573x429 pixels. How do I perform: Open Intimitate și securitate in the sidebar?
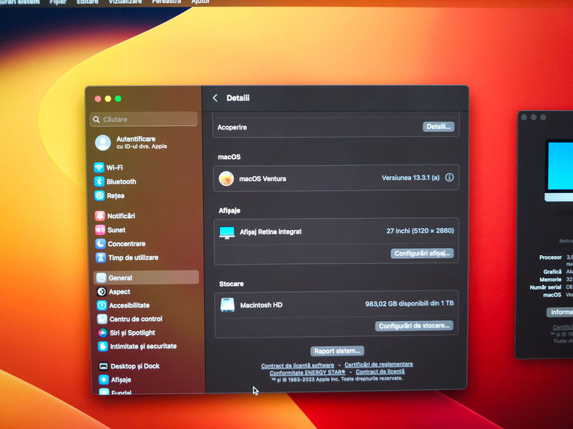click(x=137, y=346)
